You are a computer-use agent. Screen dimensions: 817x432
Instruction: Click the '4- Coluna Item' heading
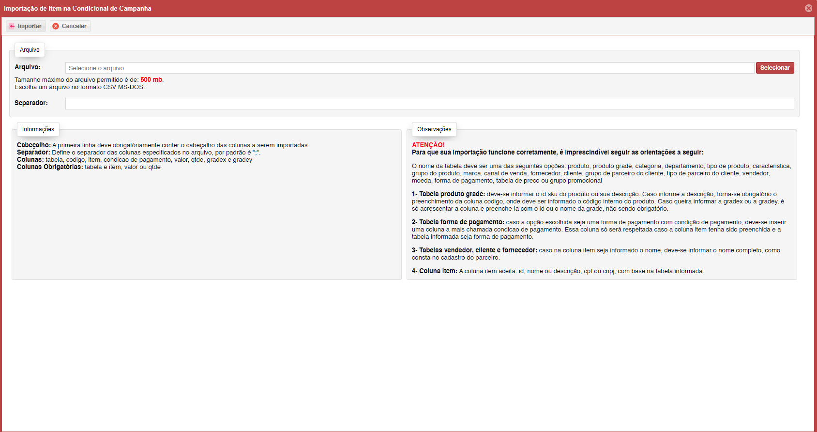(434, 271)
